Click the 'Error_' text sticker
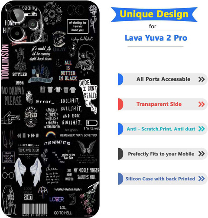Viewport: 208px width, 218px height. [45, 102]
